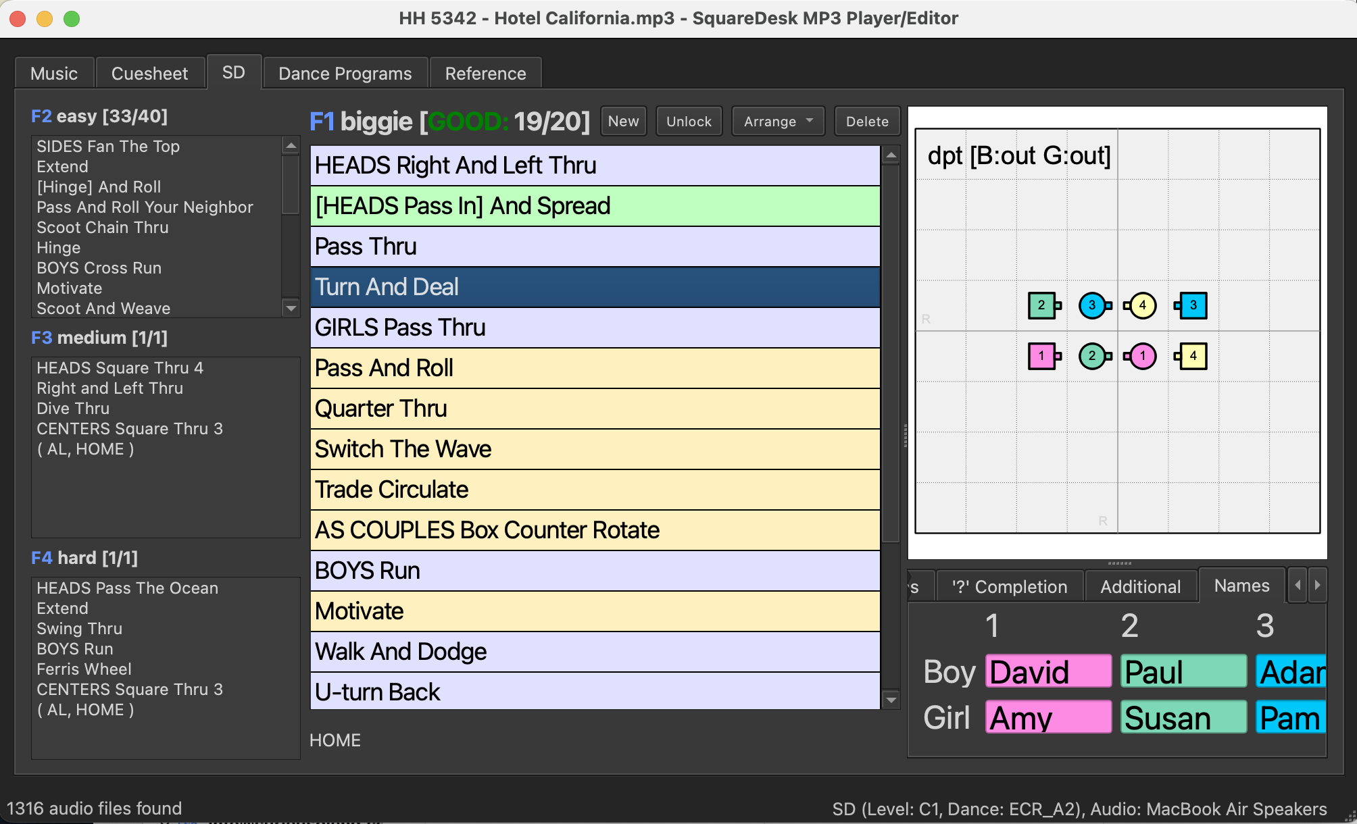
Task: Switch to the Dance Programs tab
Action: [345, 73]
